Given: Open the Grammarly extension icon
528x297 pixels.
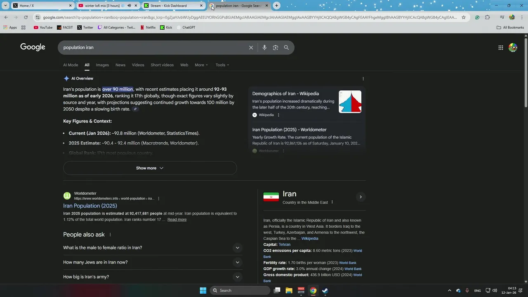Looking at the screenshot, I should coord(477,17).
